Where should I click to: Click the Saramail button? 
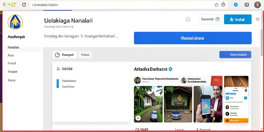click(210, 19)
